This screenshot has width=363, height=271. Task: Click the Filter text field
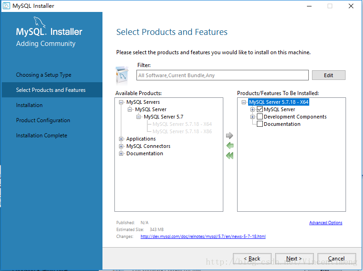click(x=222, y=75)
